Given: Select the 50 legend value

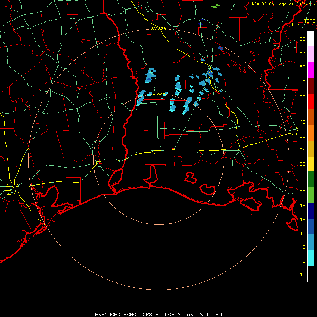Looking at the screenshot, I should pyautogui.click(x=303, y=94).
